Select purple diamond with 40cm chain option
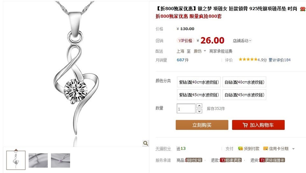The width and height of the screenshot is (306, 173). 199,82
